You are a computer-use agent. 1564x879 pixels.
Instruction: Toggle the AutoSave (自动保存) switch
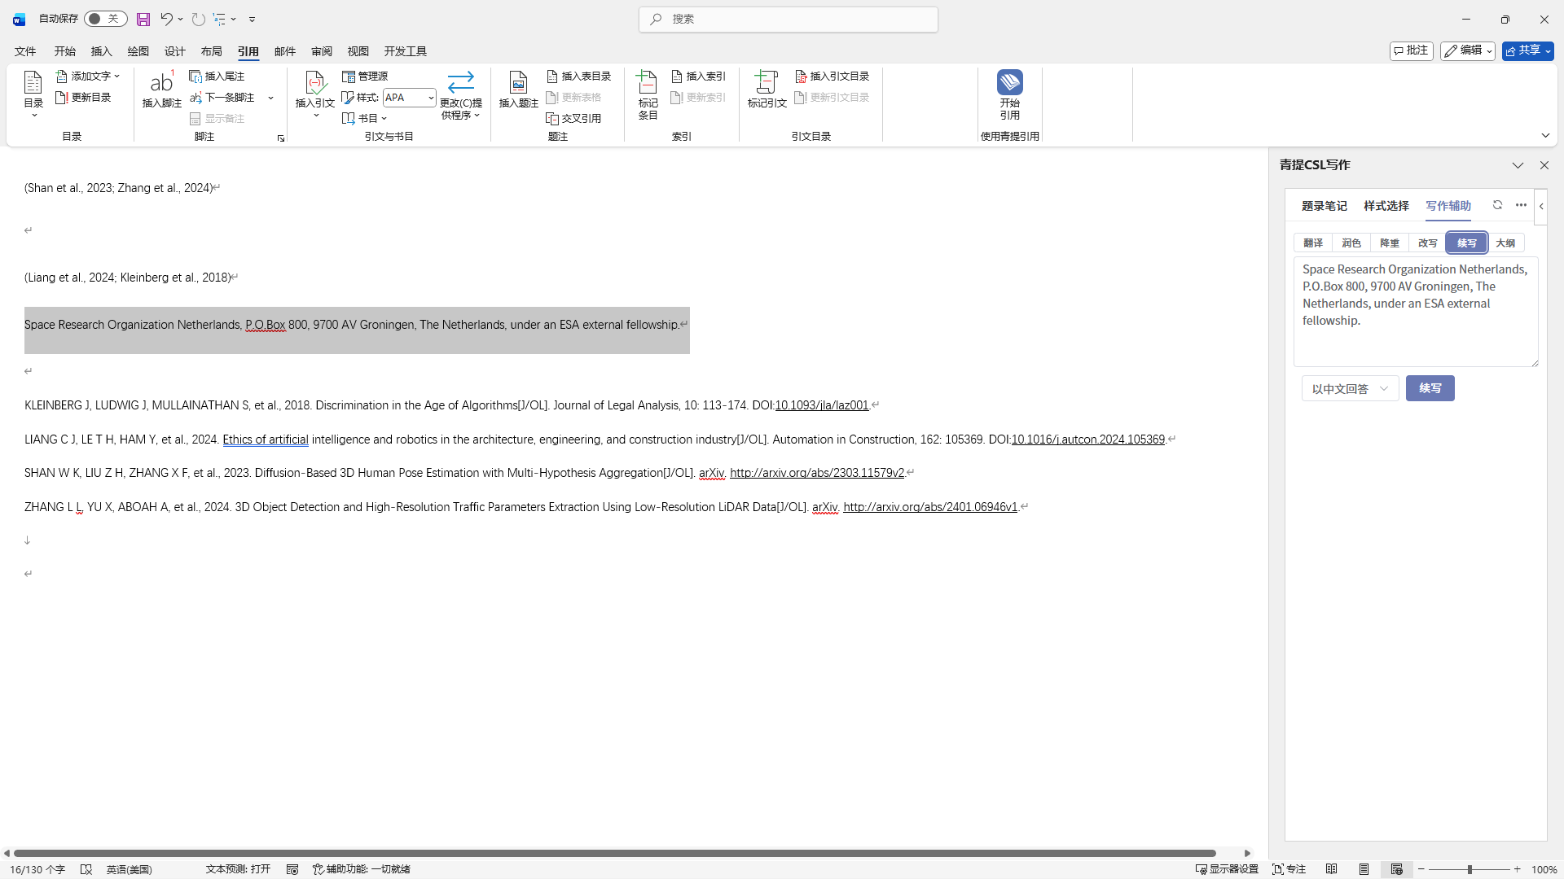pyautogui.click(x=105, y=19)
